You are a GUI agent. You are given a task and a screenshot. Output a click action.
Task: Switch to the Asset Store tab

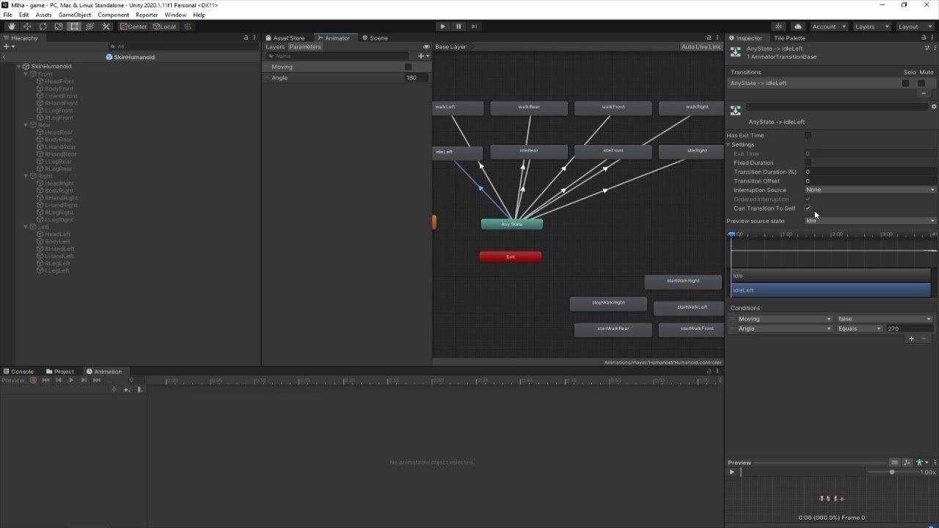point(285,38)
